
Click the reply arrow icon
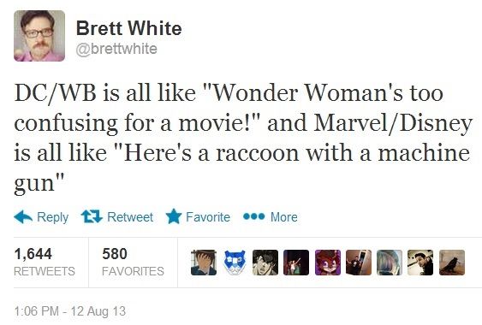[23, 217]
